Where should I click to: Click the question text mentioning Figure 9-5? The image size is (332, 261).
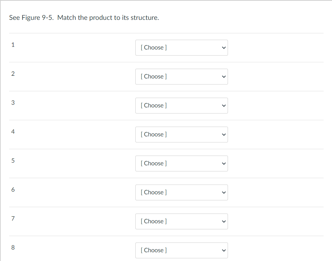(84, 18)
